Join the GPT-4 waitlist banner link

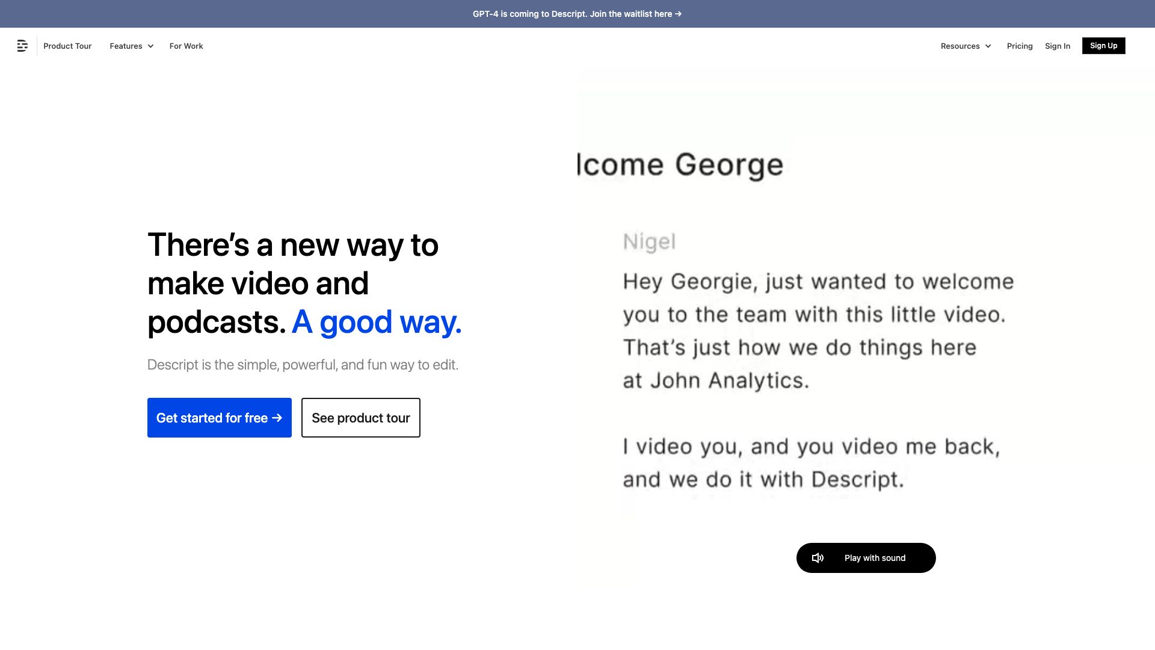(x=577, y=14)
